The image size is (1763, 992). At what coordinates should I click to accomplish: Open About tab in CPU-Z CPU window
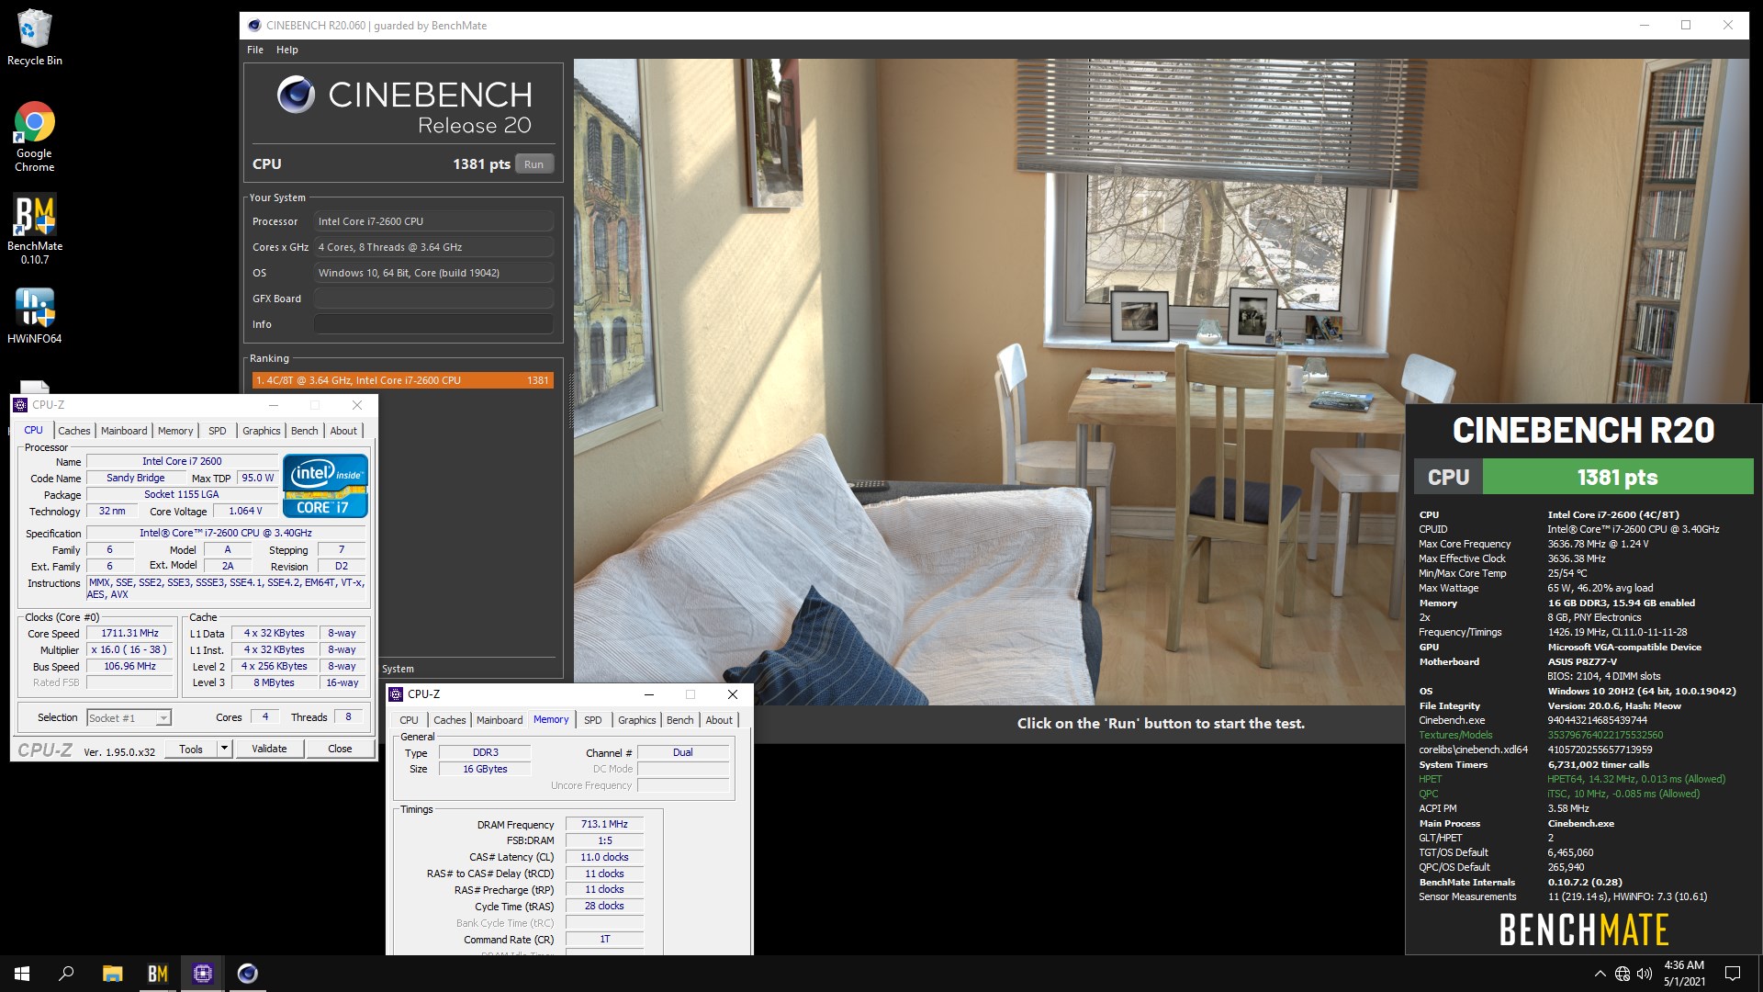tap(343, 431)
